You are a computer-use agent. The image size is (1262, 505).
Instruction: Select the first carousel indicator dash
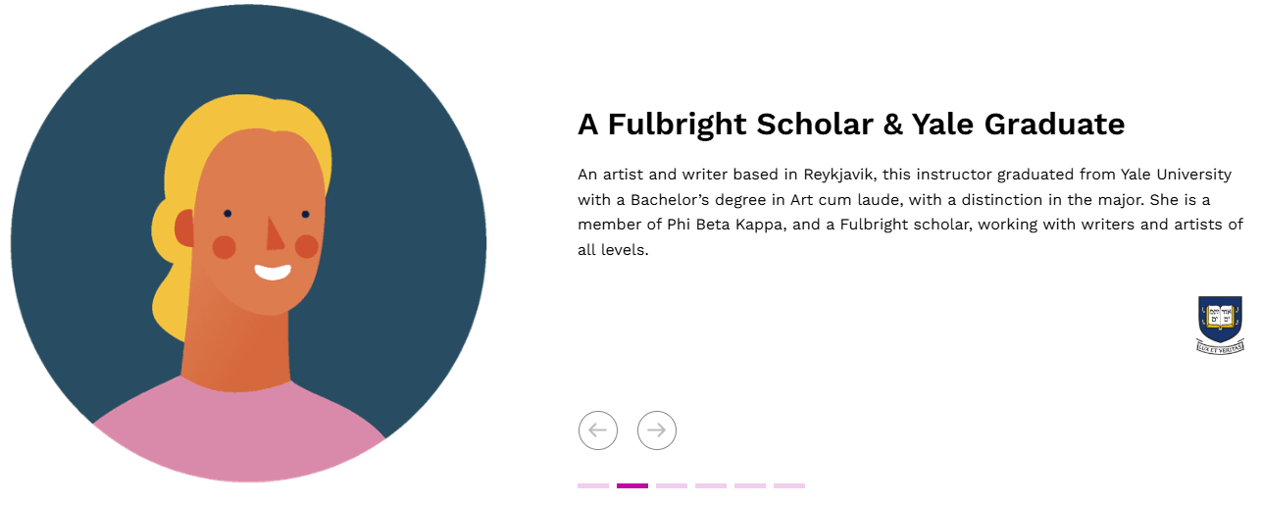pos(593,485)
